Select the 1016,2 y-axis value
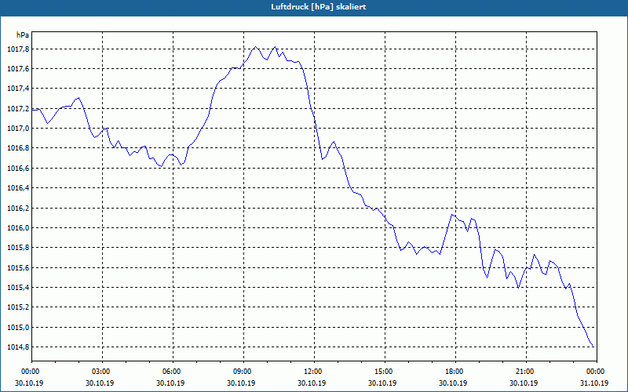Image resolution: width=628 pixels, height=392 pixels. tap(18, 208)
